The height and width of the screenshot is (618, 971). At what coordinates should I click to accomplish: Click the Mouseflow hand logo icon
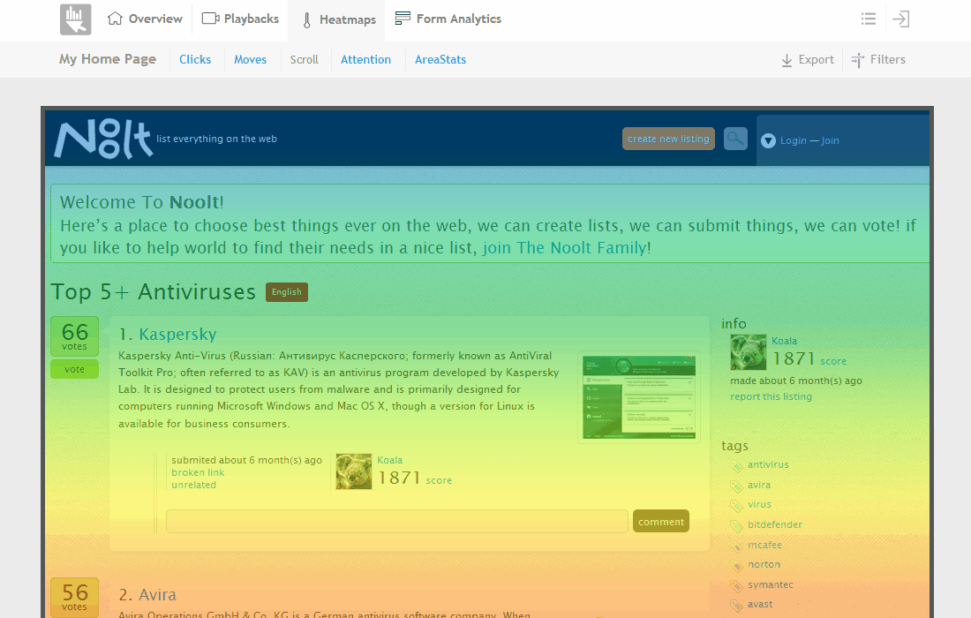pyautogui.click(x=76, y=19)
